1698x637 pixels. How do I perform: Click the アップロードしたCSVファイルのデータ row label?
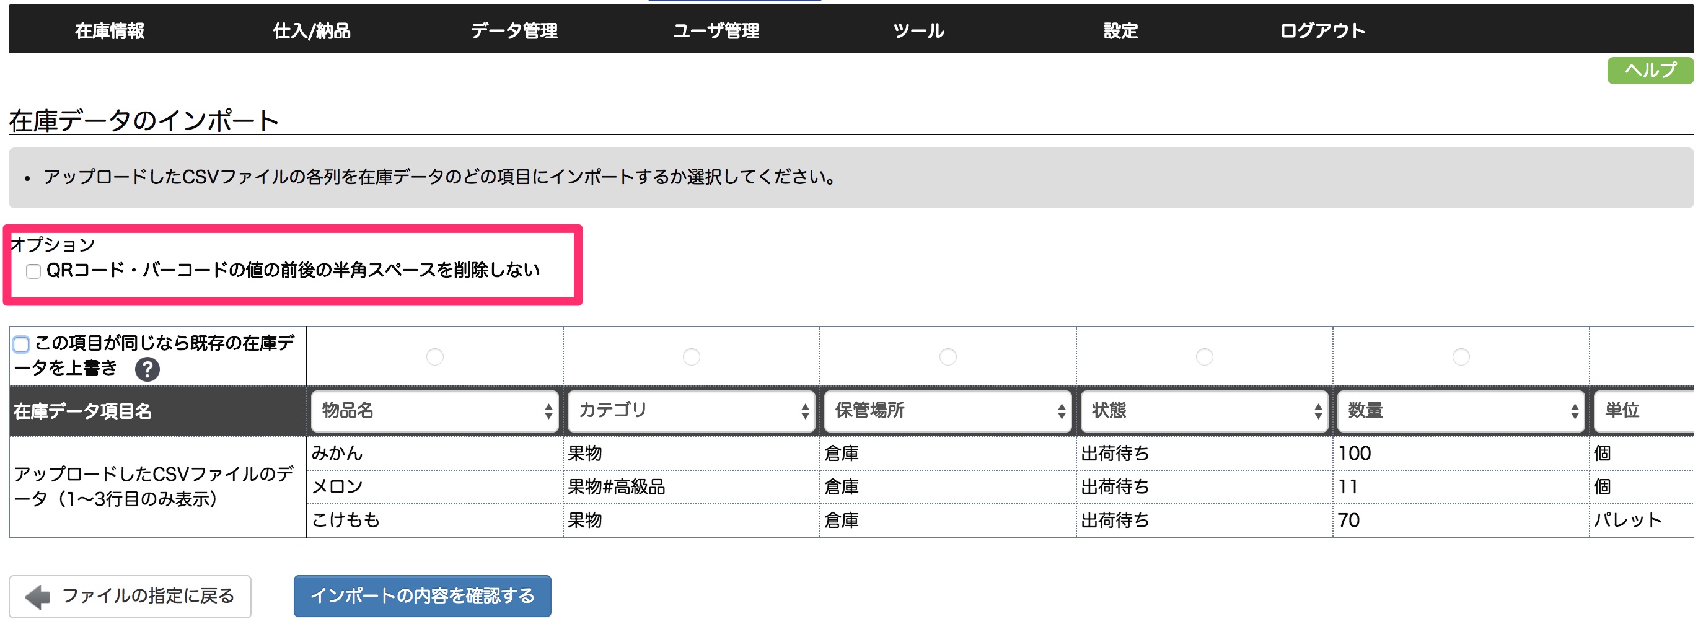pos(154,486)
